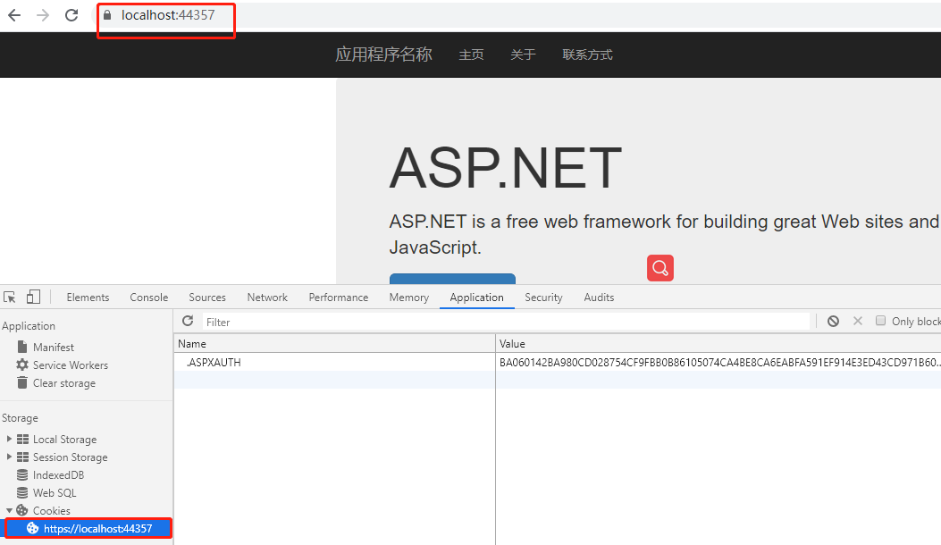Activate the DevTools inspect element picker
The image size is (941, 545).
[10, 298]
